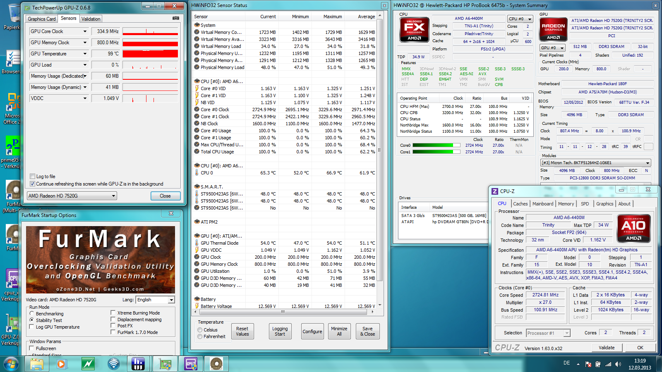The image size is (662, 372).
Task: Click the Logging Start button
Action: (280, 331)
